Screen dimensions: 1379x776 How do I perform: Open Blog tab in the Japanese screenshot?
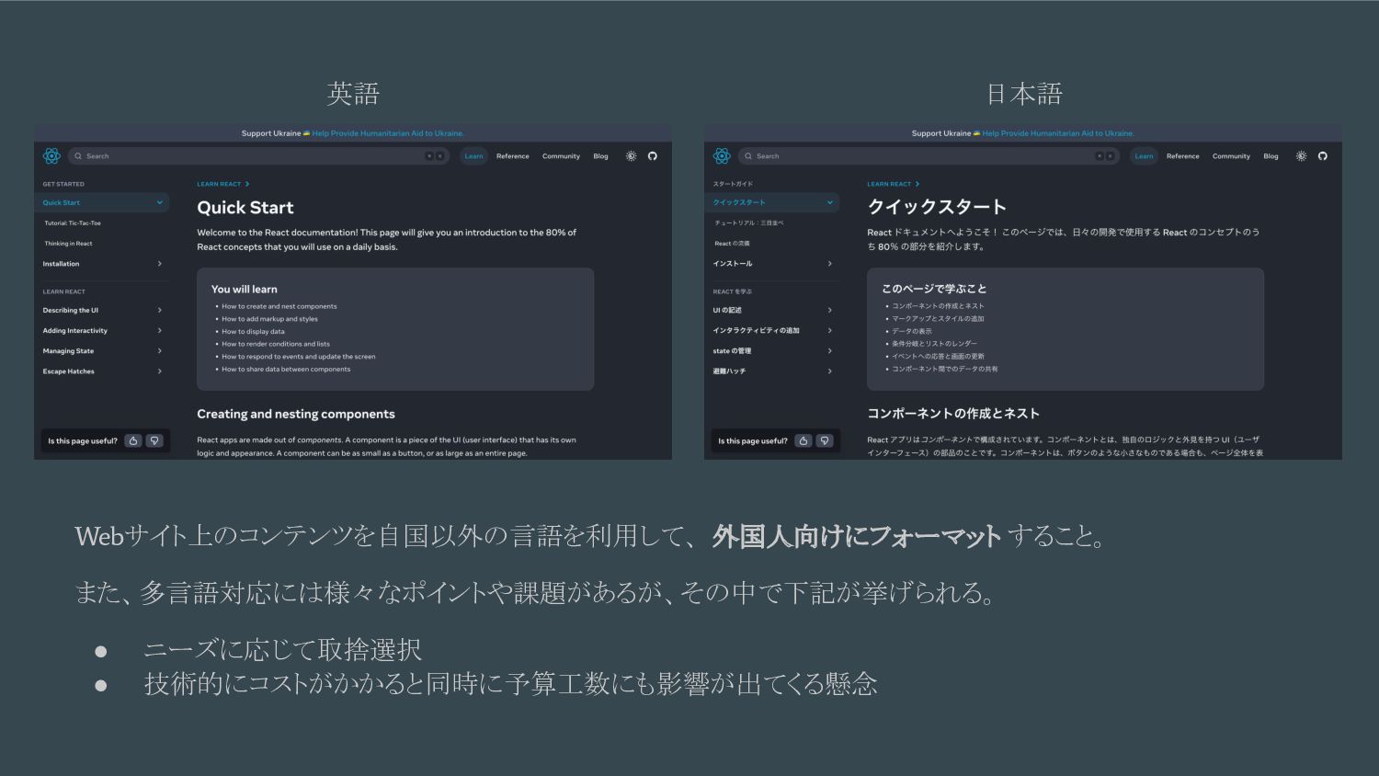click(x=1271, y=156)
